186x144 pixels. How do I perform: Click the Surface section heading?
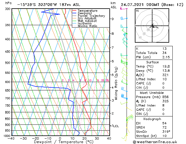pyautogui.click(x=152, y=62)
